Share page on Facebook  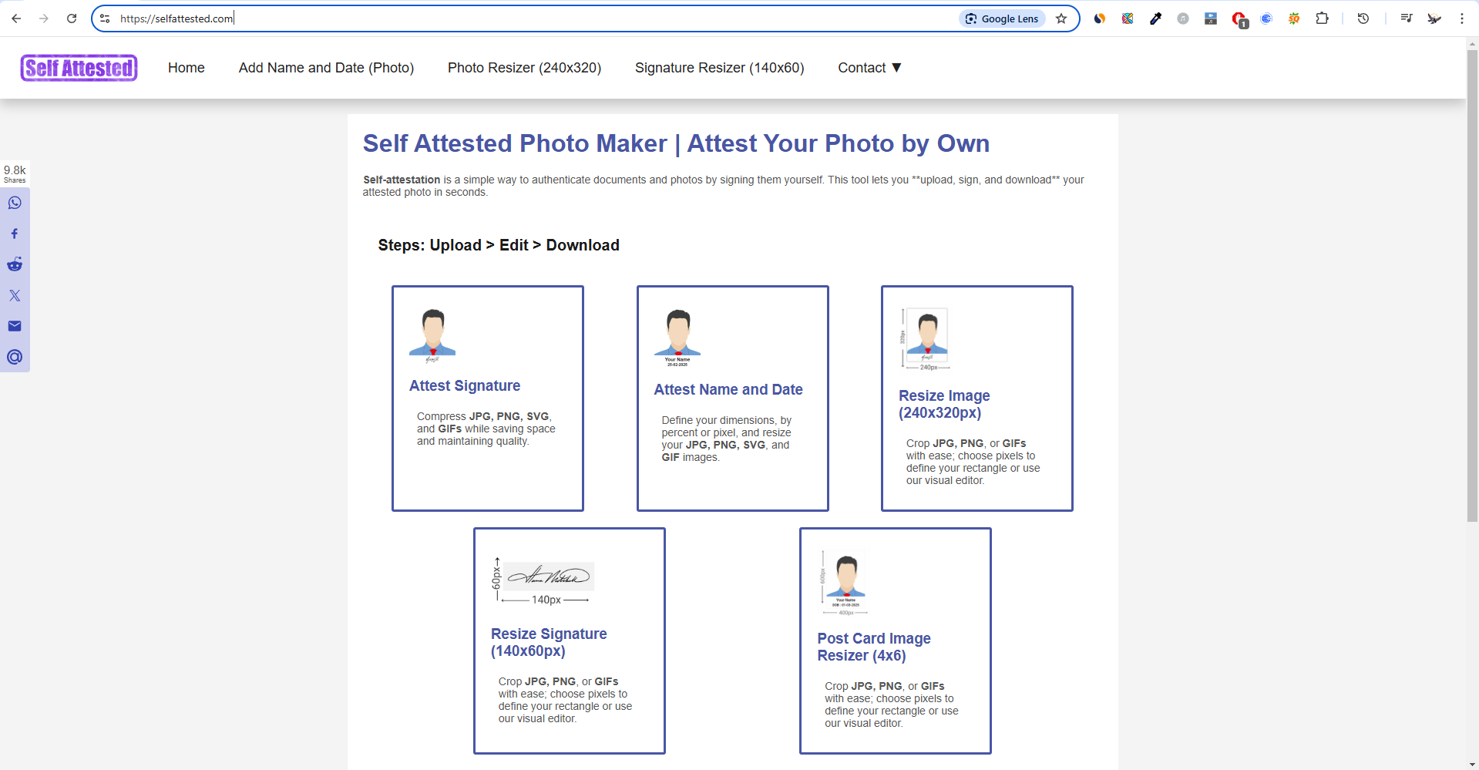click(15, 234)
